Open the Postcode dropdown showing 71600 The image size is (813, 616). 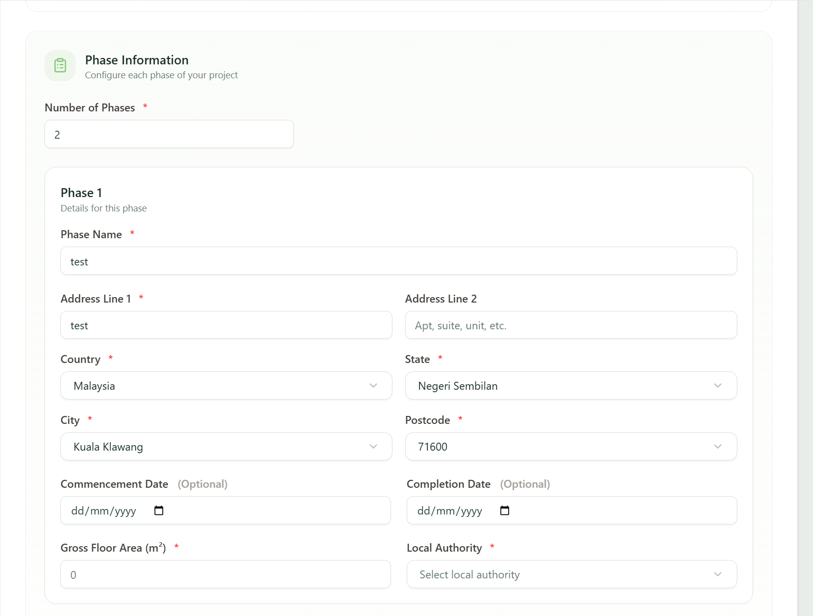[x=571, y=447]
